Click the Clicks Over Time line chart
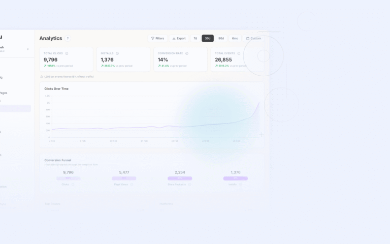Viewport: 390px width, 244px height. (156, 117)
